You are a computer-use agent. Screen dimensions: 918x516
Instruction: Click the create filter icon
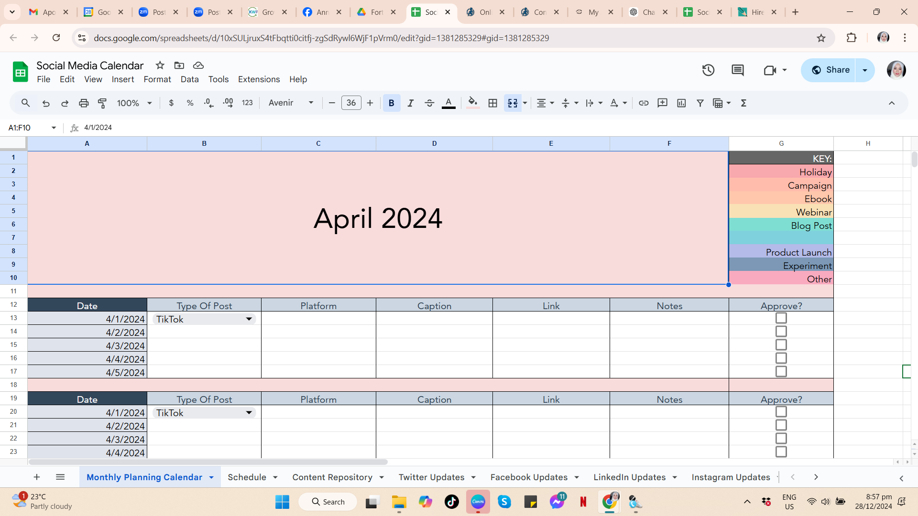click(x=700, y=103)
